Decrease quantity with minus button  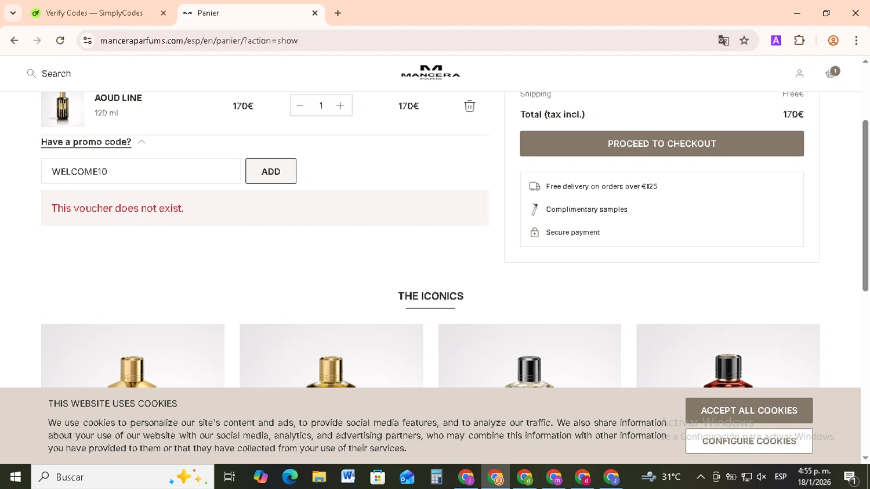click(300, 106)
